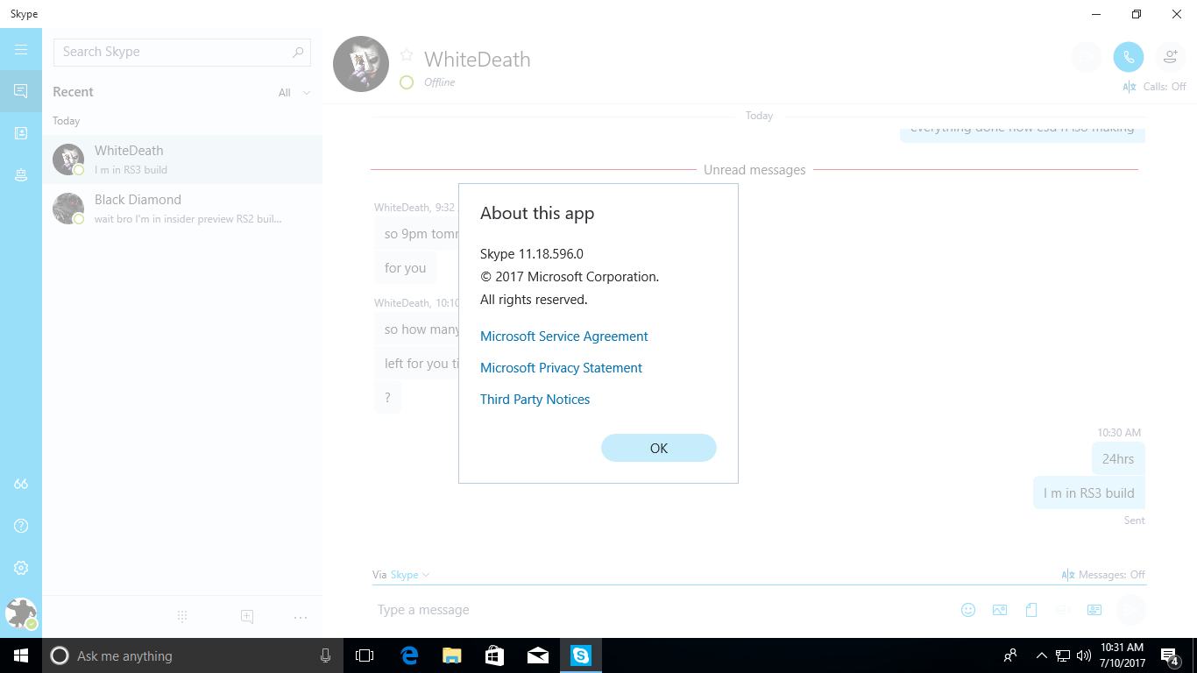
Task: Open the Contacts sidebar icon
Action: tap(21, 133)
